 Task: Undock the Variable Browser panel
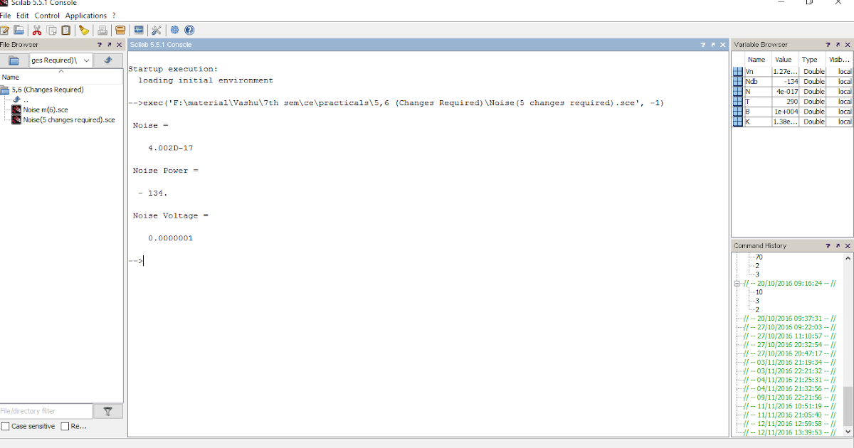coord(838,45)
